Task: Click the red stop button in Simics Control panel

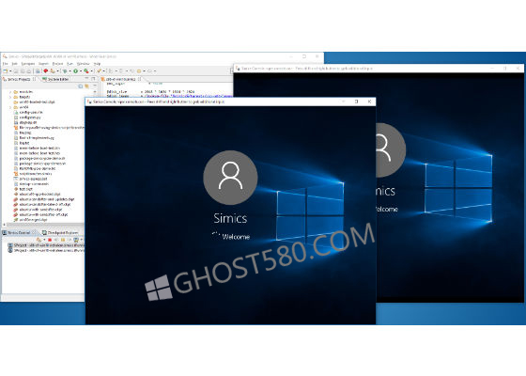Action: click(x=50, y=240)
